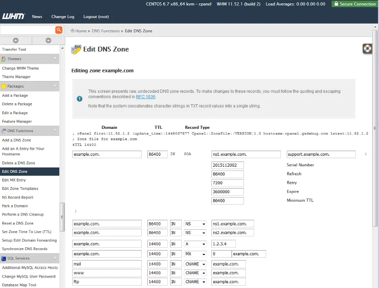Click the orange search button
This screenshot has width=379, height=288.
click(x=59, y=30)
